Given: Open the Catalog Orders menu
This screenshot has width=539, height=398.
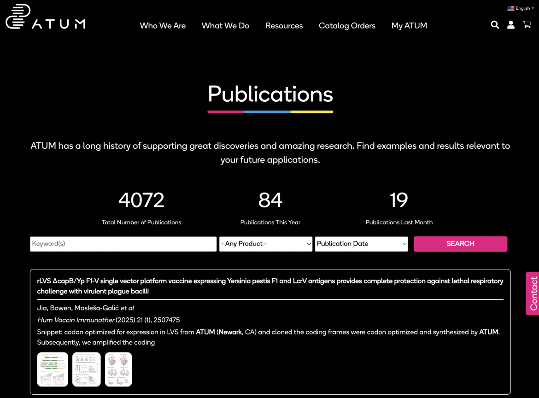Looking at the screenshot, I should click(347, 25).
